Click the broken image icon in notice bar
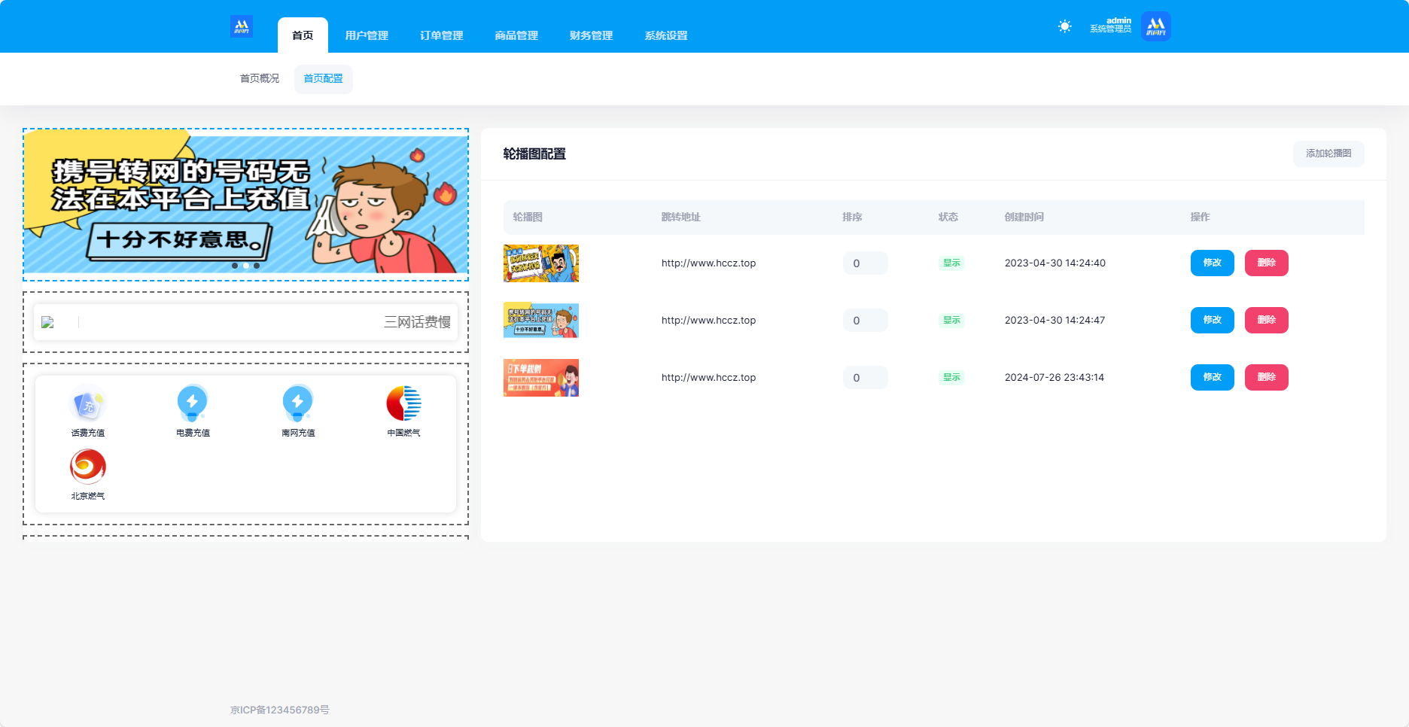 [x=47, y=322]
